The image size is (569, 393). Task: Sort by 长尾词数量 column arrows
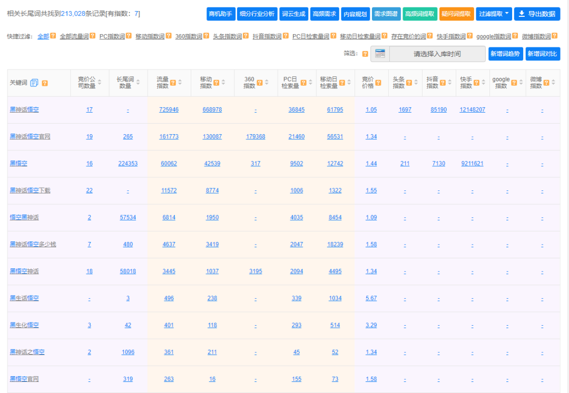pyautogui.click(x=138, y=83)
